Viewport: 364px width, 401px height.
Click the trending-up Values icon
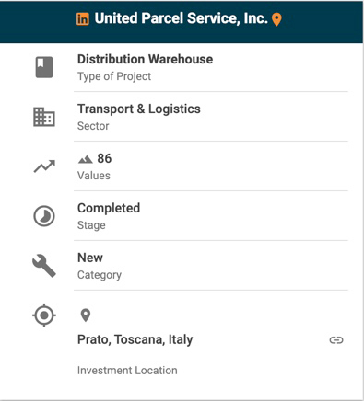pos(44,166)
